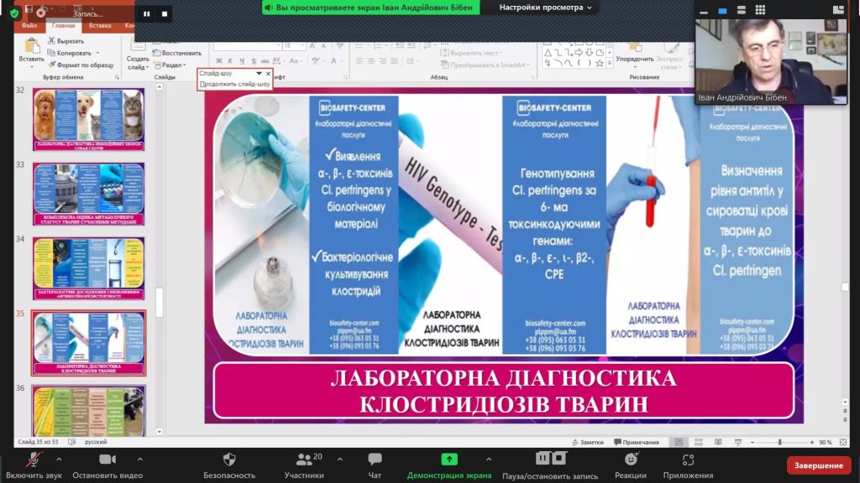Select slide 33 thumbnail
The width and height of the screenshot is (860, 483).
pos(88,194)
